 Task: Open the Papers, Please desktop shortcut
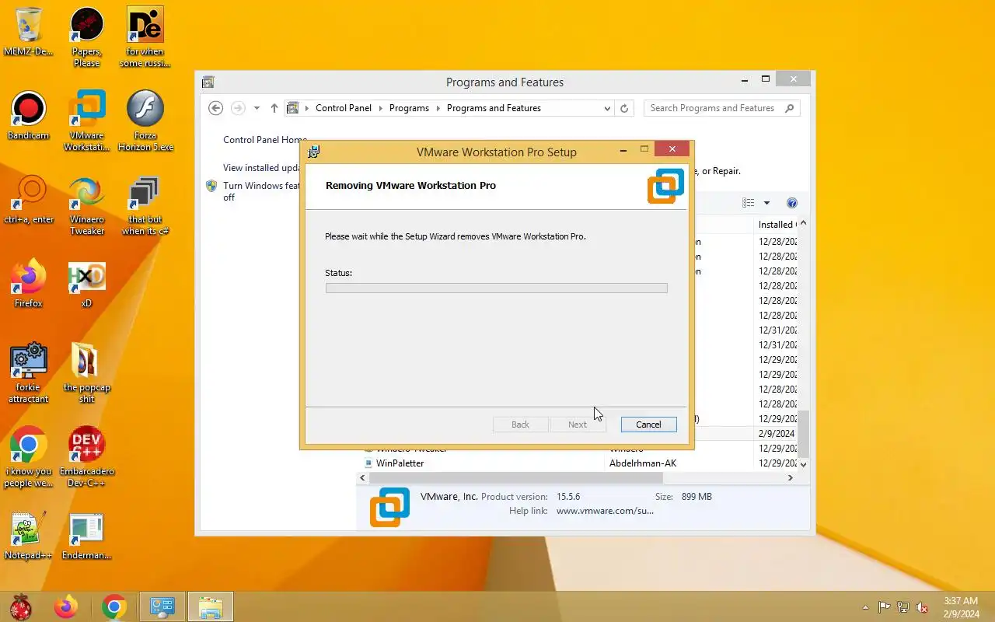[86, 38]
